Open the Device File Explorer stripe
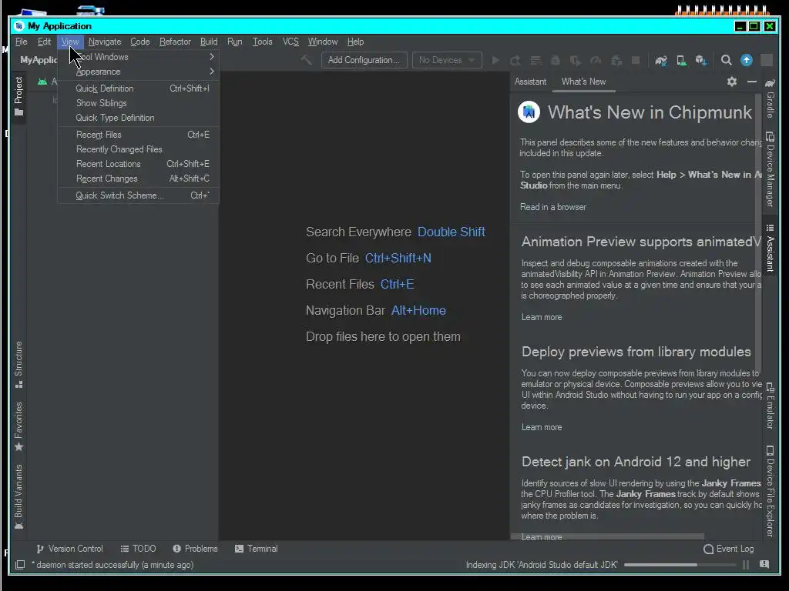The width and height of the screenshot is (789, 591). click(x=771, y=491)
